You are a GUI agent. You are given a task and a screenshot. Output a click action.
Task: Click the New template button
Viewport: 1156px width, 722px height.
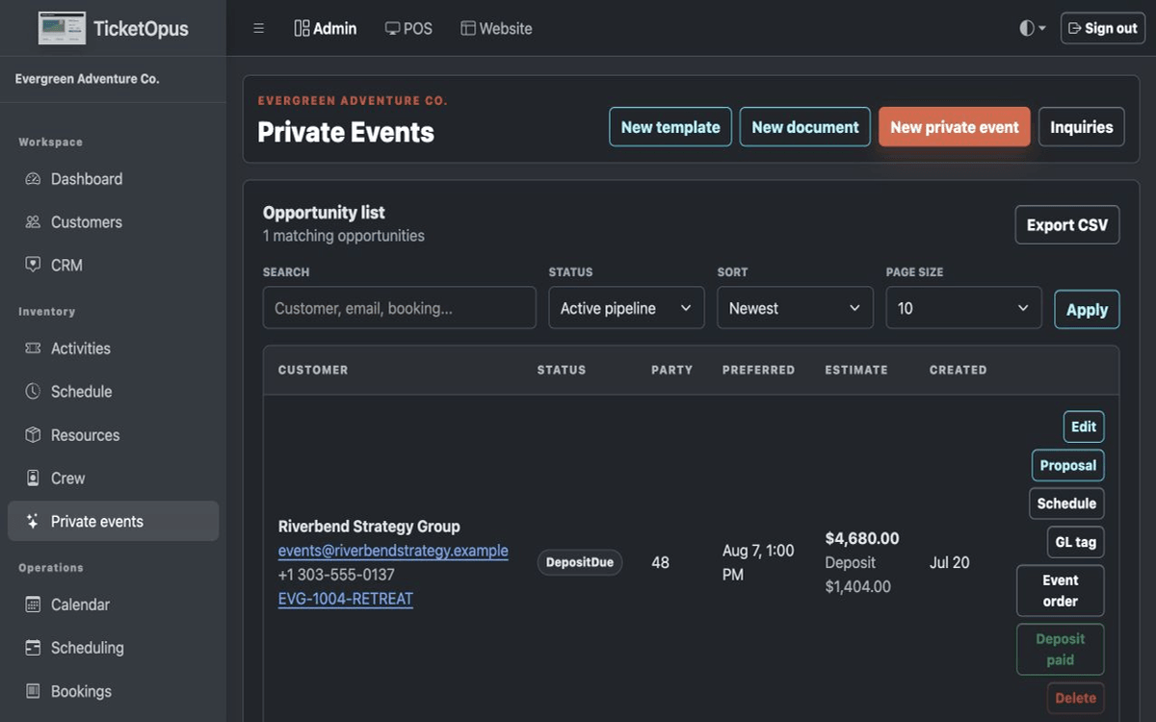(670, 127)
